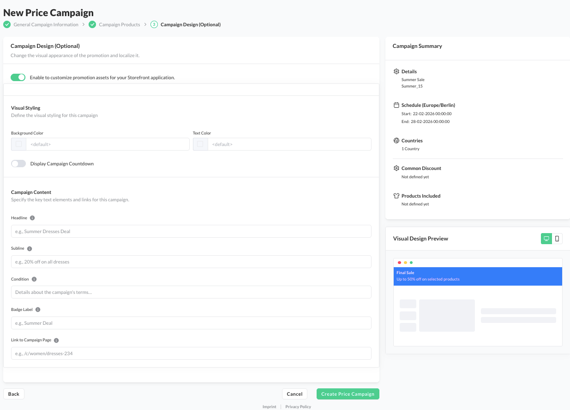The image size is (570, 410).
Task: Click the Headline info icon
Action: tap(32, 218)
